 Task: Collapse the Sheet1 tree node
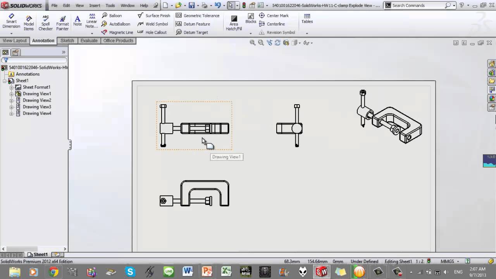[x=5, y=81]
